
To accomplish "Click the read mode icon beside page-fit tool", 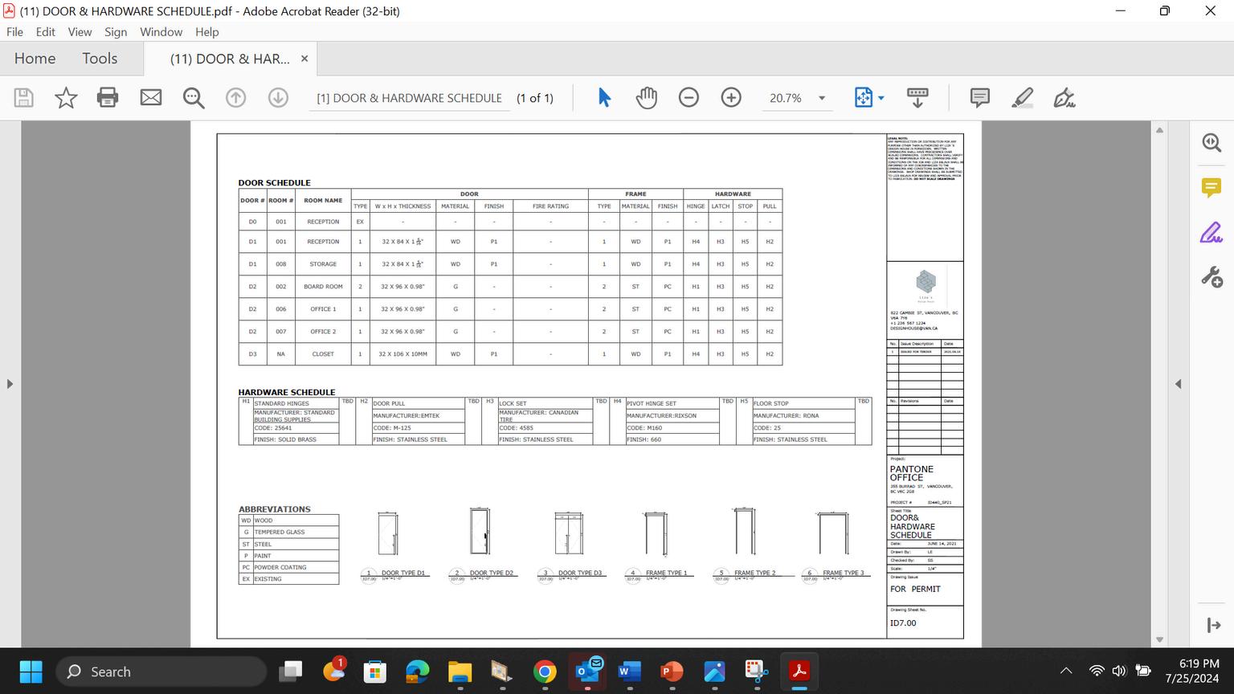I will point(917,98).
